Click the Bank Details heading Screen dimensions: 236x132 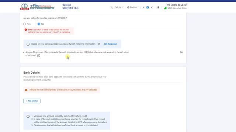tap(31, 73)
